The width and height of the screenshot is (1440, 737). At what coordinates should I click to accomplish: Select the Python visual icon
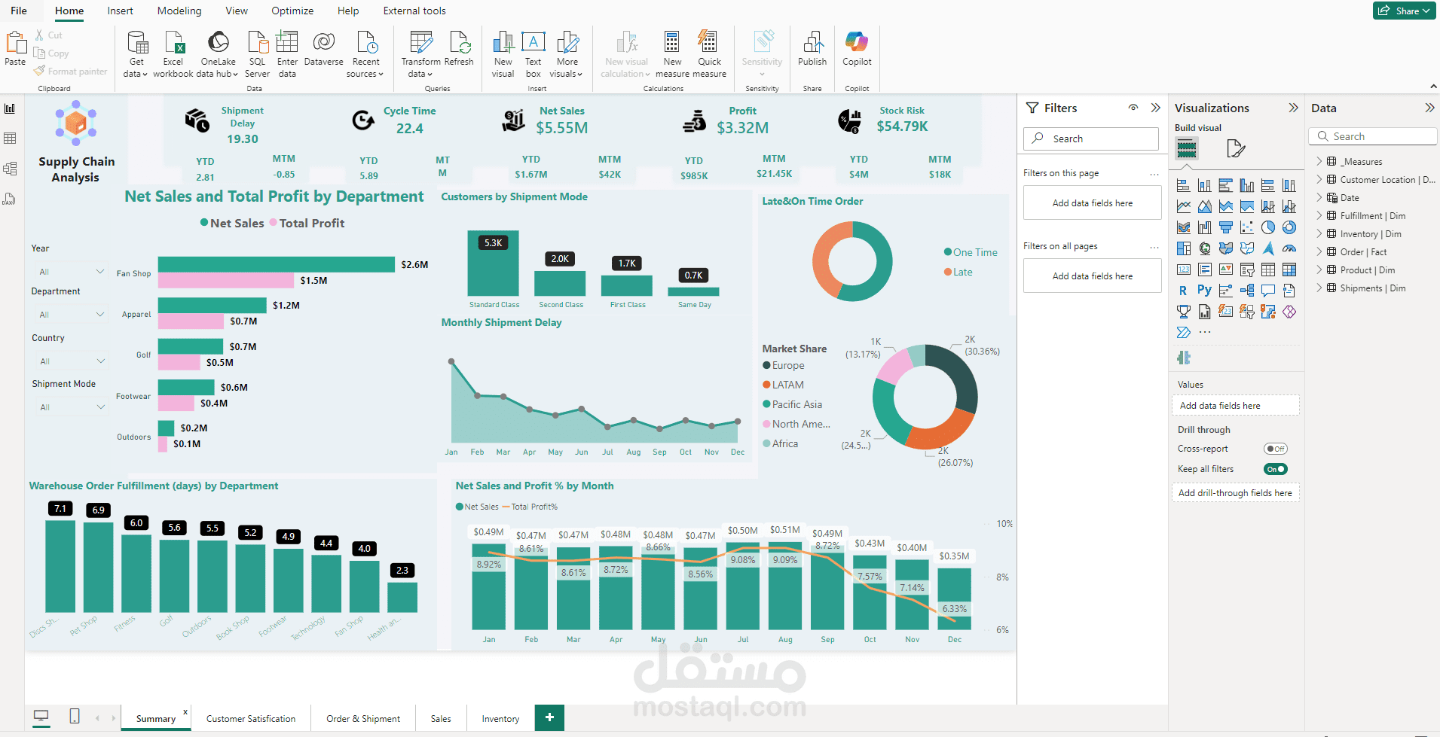(x=1204, y=290)
